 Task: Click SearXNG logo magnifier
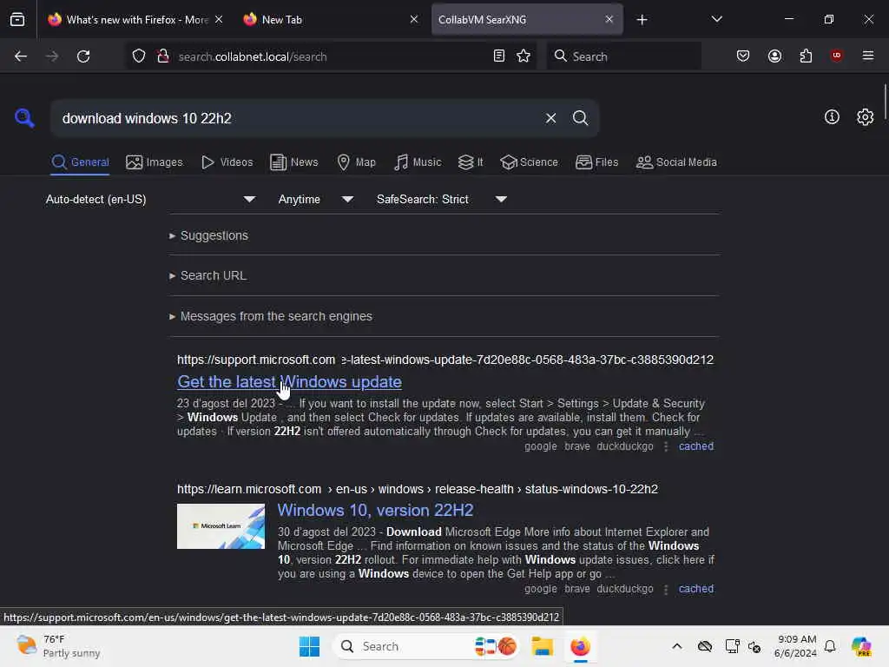[24, 118]
